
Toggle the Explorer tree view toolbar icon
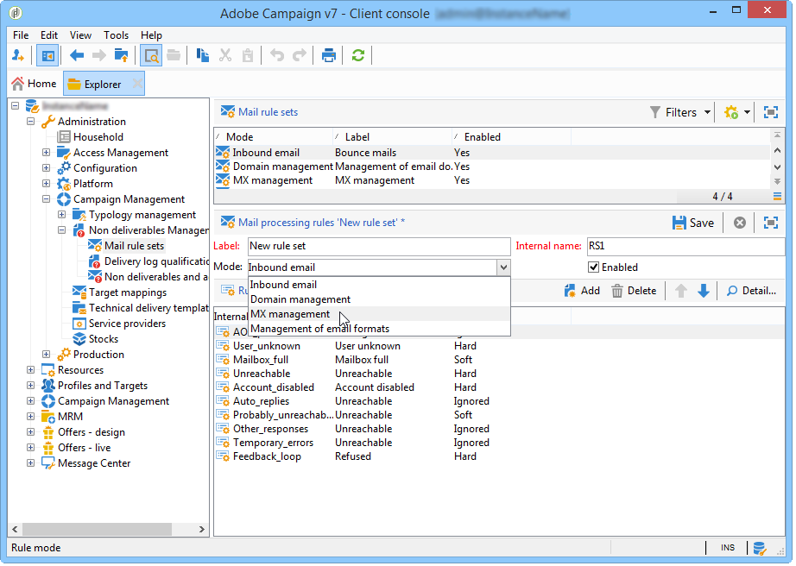(x=47, y=55)
